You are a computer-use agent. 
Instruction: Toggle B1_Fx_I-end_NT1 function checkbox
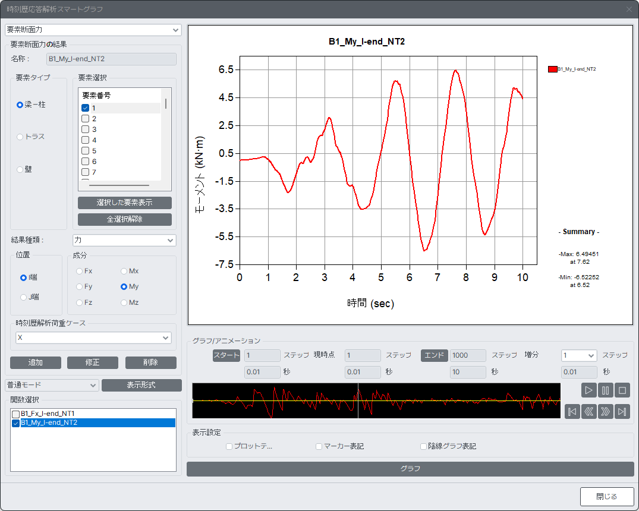click(16, 414)
